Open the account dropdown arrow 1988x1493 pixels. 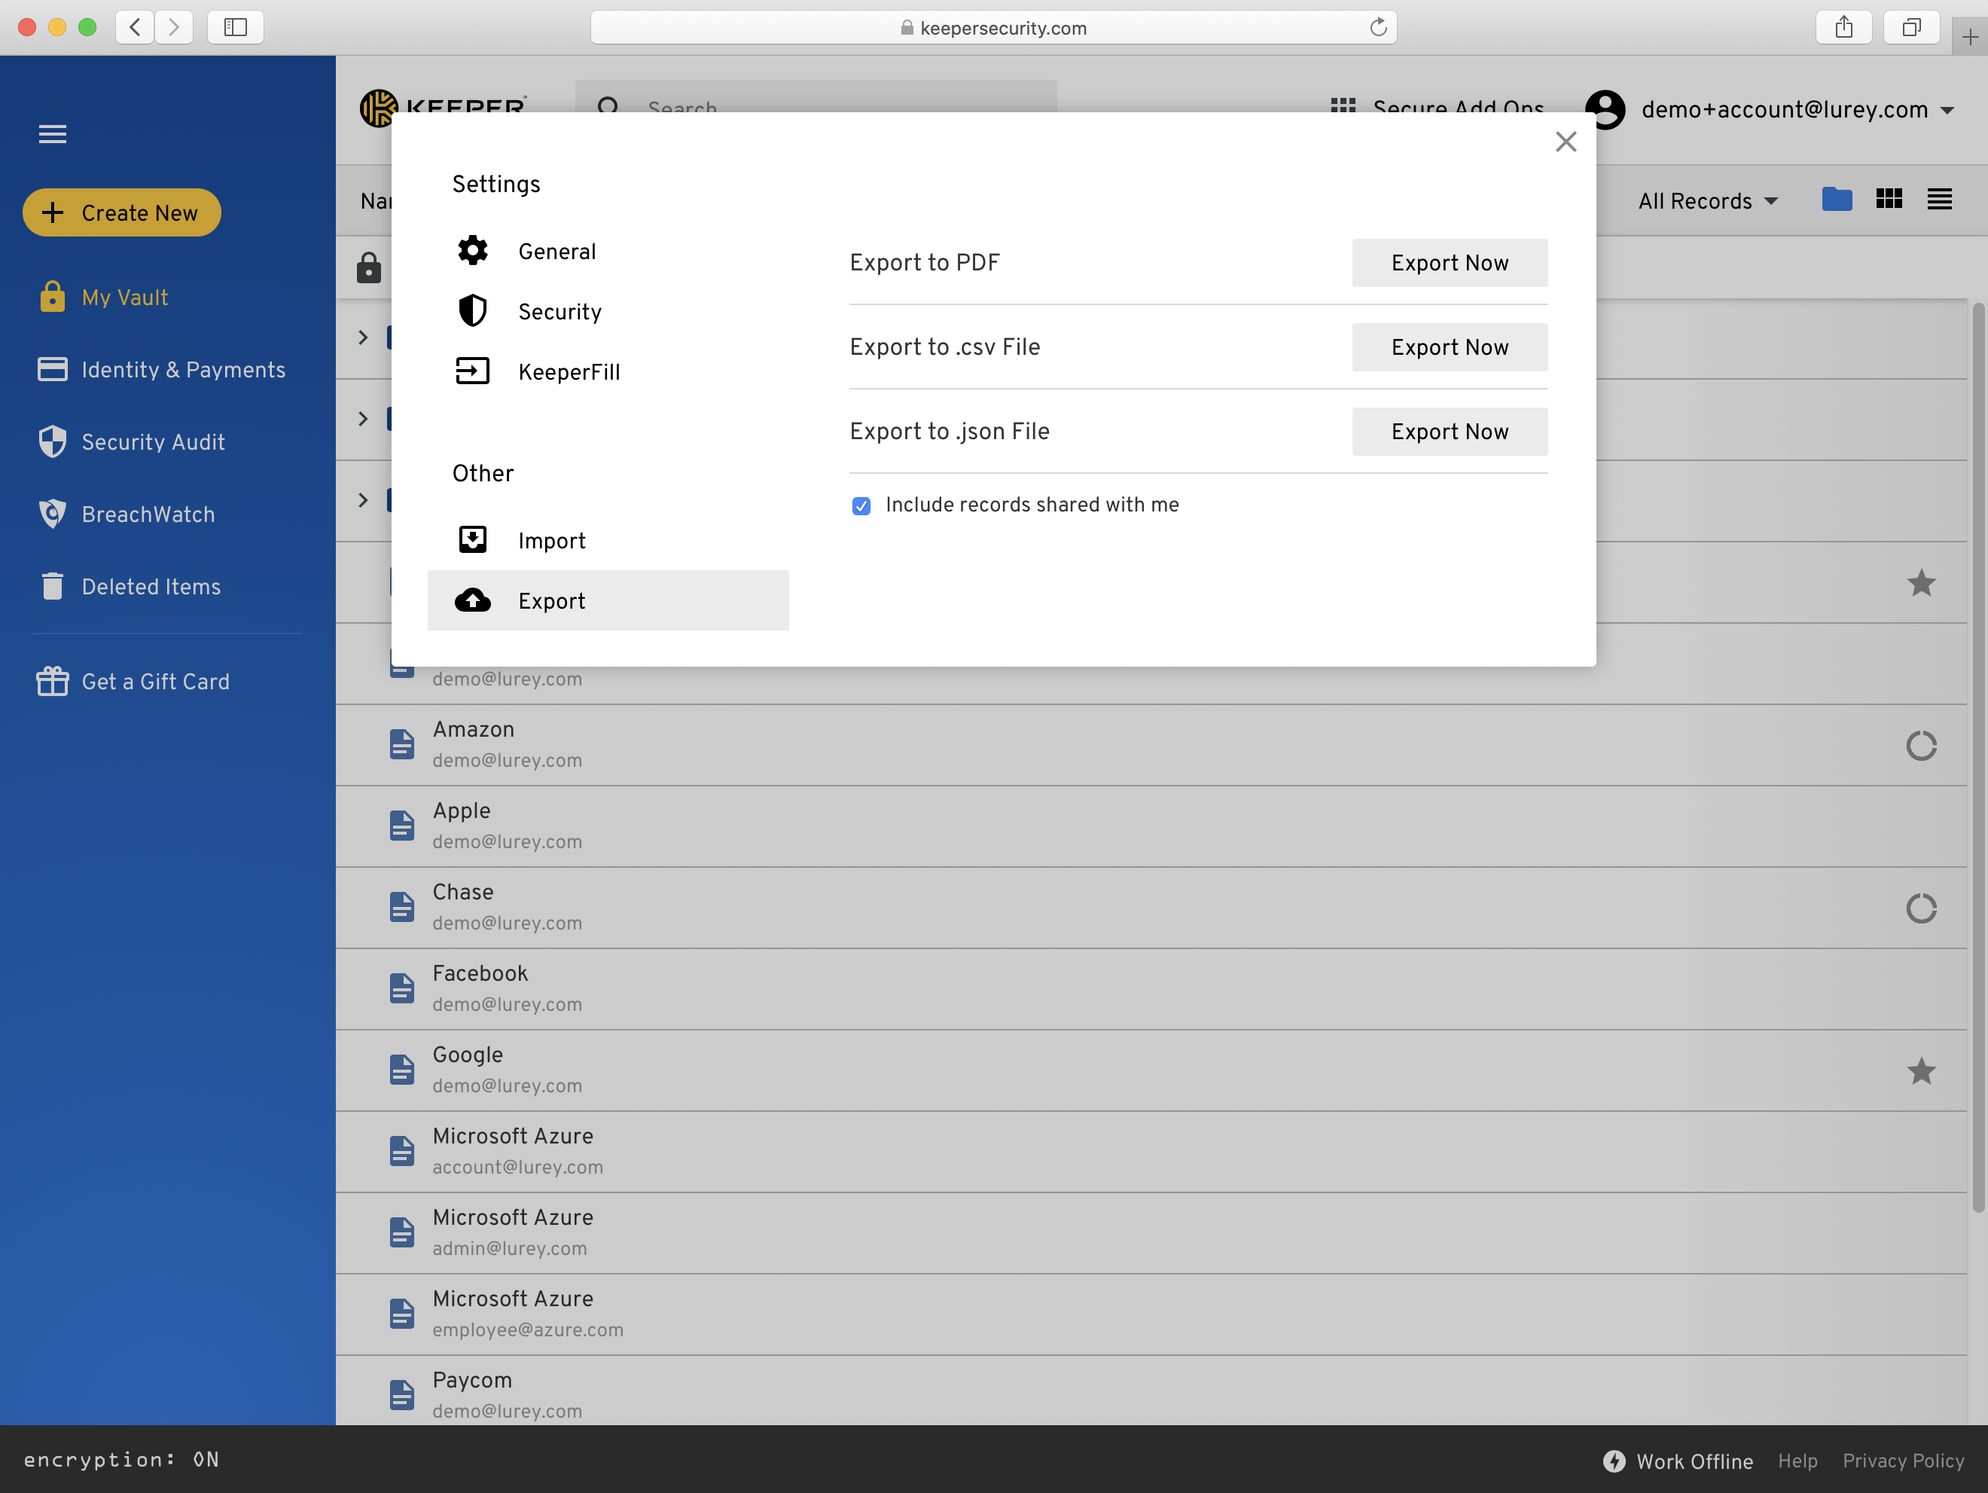[1947, 111]
